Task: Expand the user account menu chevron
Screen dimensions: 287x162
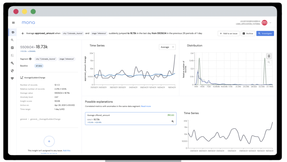Action: [x=271, y=23]
